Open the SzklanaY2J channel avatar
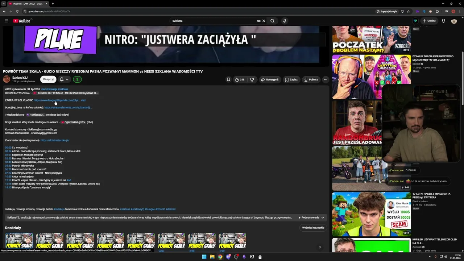Viewport: 464px width, 261px height. (7, 79)
